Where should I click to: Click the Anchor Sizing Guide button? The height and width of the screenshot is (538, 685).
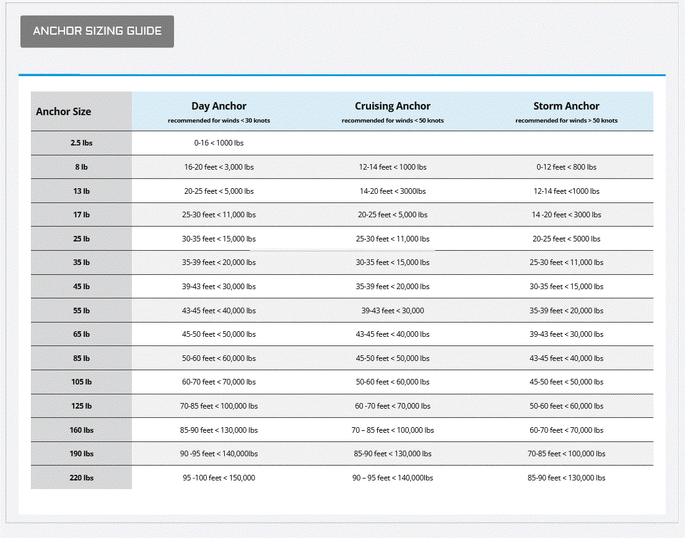click(x=97, y=32)
